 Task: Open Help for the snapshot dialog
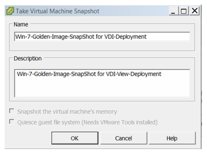(x=172, y=138)
